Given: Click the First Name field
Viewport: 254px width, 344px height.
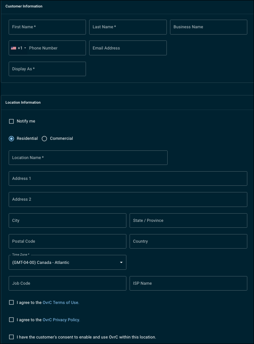Looking at the screenshot, I should click(x=47, y=27).
